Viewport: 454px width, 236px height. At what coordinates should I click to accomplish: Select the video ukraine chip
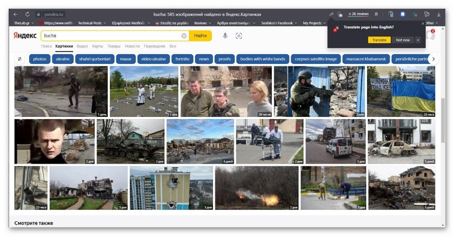[x=153, y=59]
